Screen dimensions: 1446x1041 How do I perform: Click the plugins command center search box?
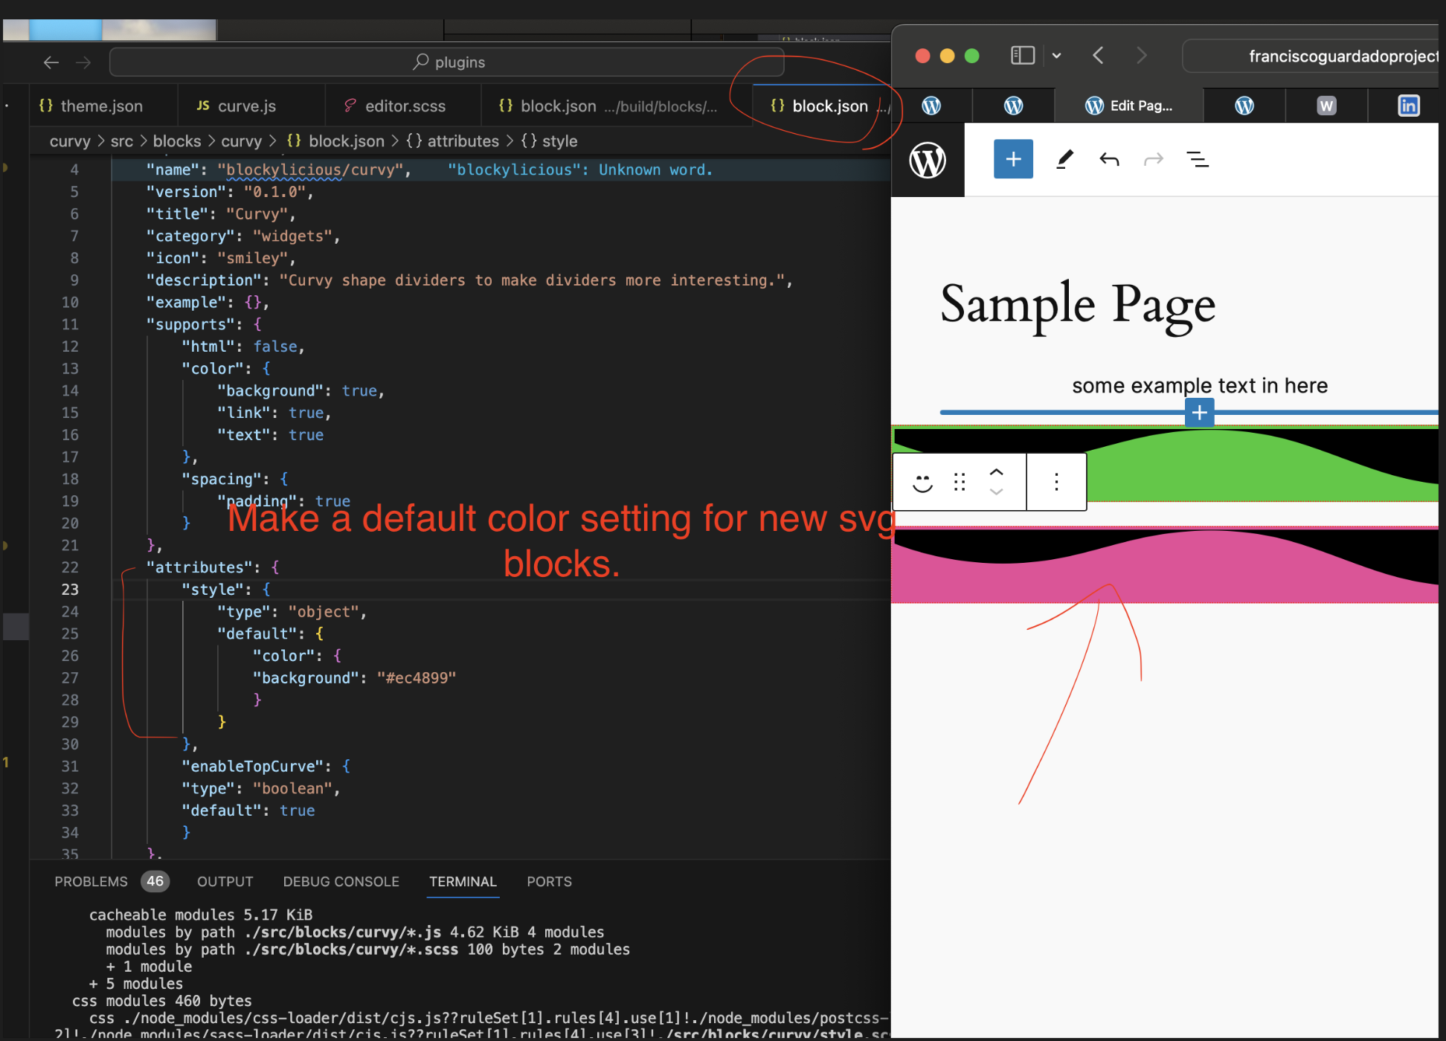point(446,62)
